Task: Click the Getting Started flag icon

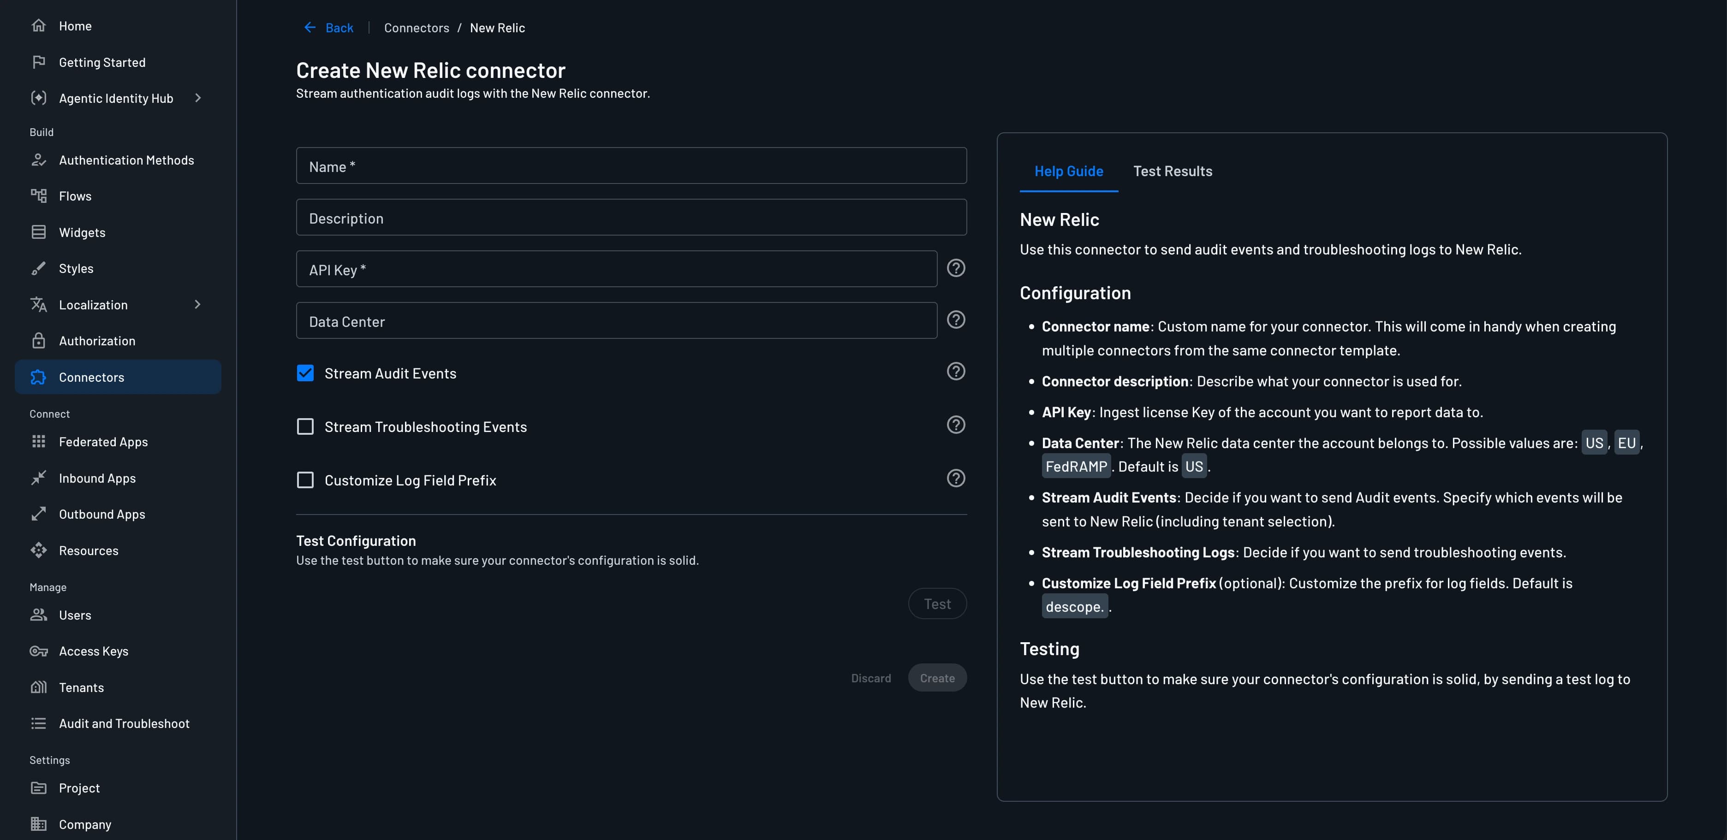Action: tap(39, 62)
